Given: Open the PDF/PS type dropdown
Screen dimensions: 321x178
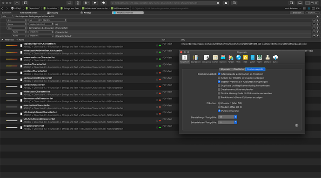Looking at the screenshot, I should click(x=54, y=20).
